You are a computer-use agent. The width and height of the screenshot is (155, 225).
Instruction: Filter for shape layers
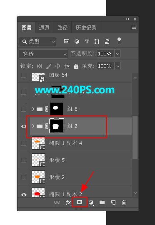(x=97, y=42)
